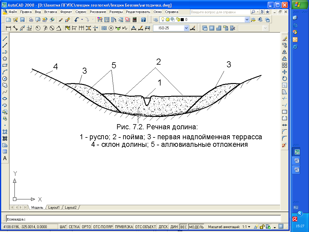Select the Polygon draw tool

click(x=5, y=59)
